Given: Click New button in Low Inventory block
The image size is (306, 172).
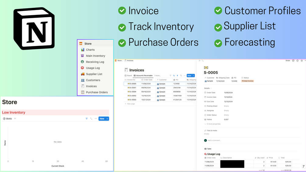Looking at the screenshot, I should [102, 118].
